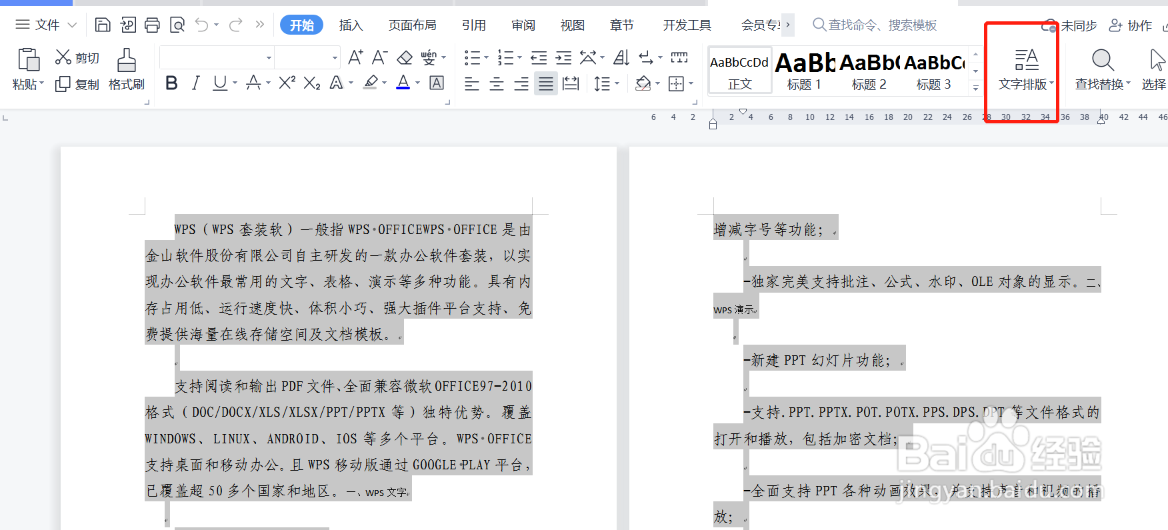Click the 查找替换 magnifier icon
Viewport: 1168px width, 530px height.
[1103, 60]
